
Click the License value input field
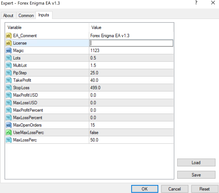(x=131, y=43)
